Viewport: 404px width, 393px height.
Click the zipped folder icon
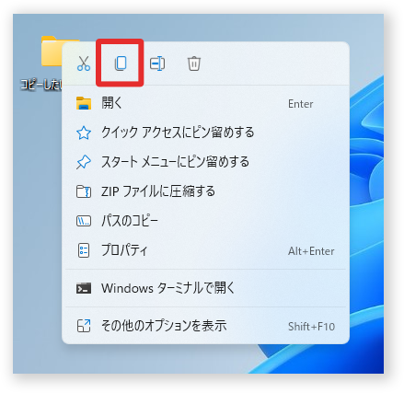tap(84, 191)
